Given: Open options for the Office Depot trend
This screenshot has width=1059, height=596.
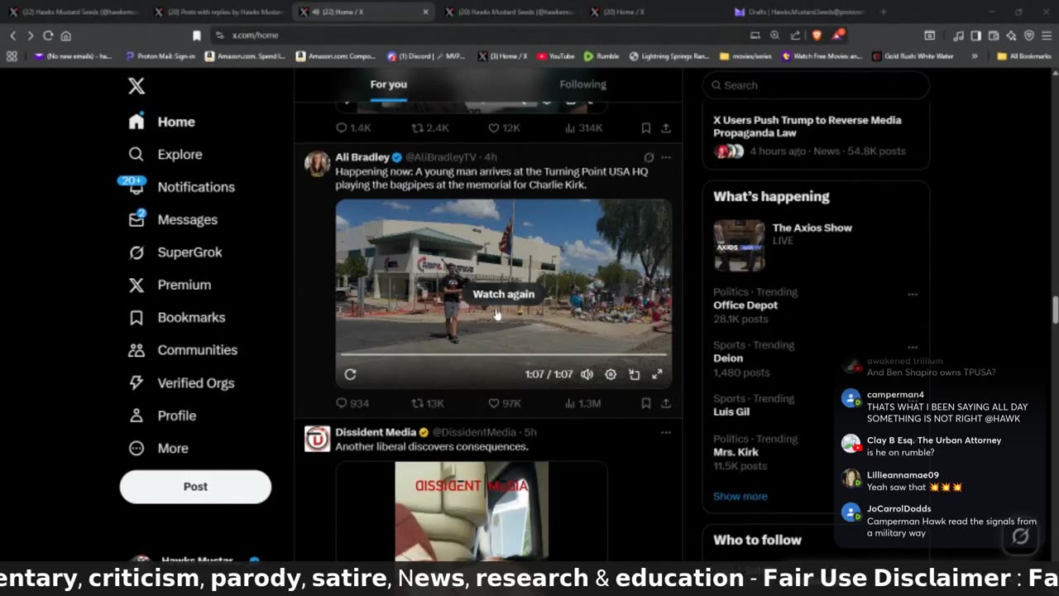Looking at the screenshot, I should point(913,295).
